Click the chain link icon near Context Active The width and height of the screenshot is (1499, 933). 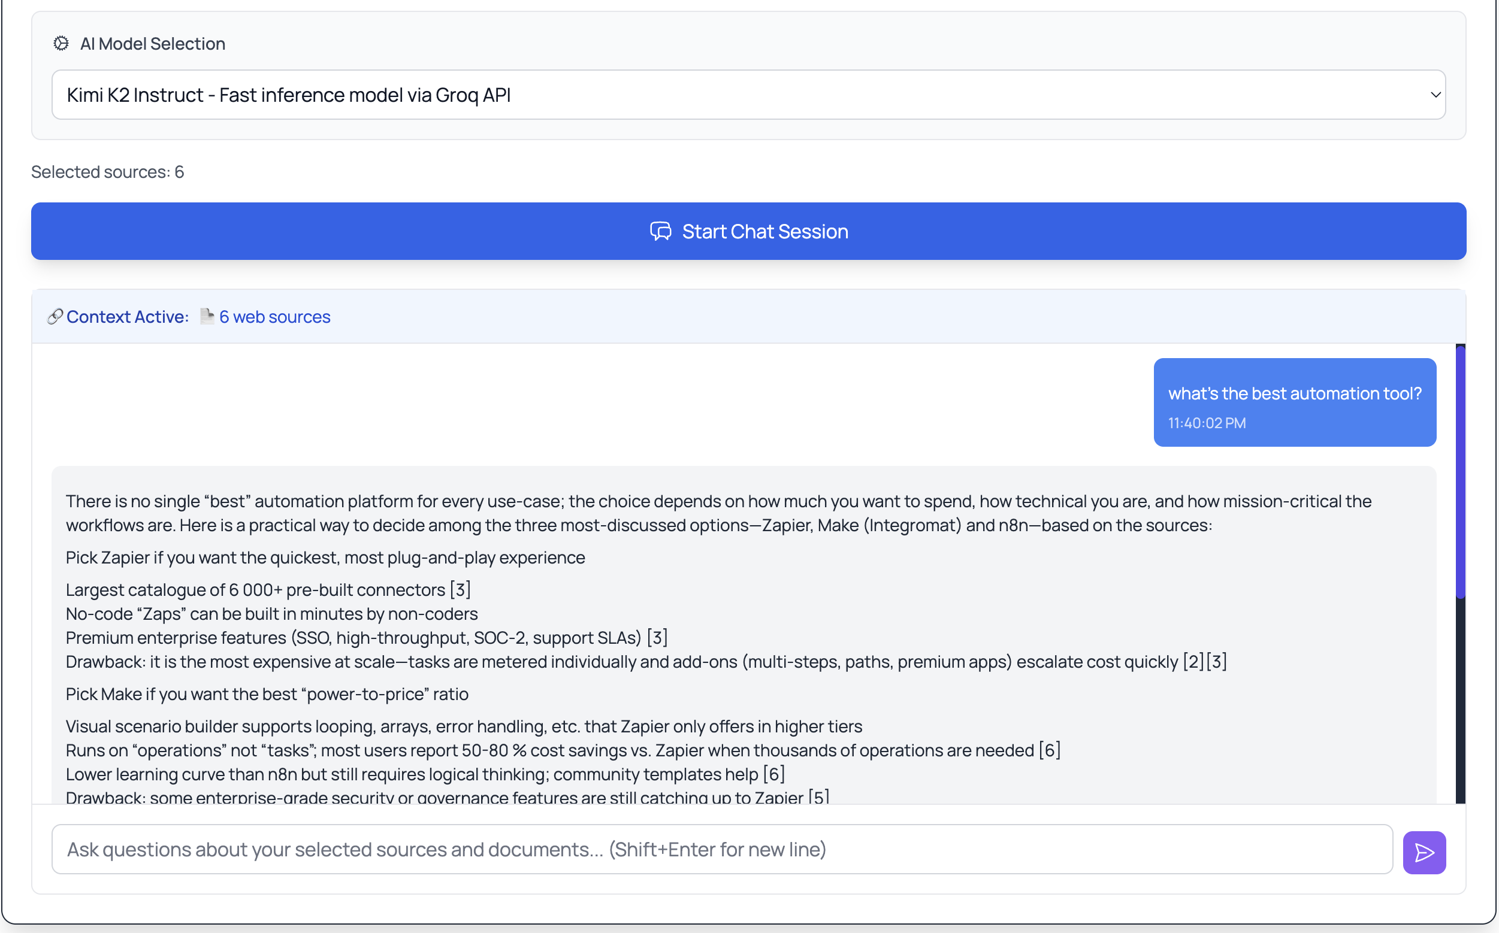(55, 317)
